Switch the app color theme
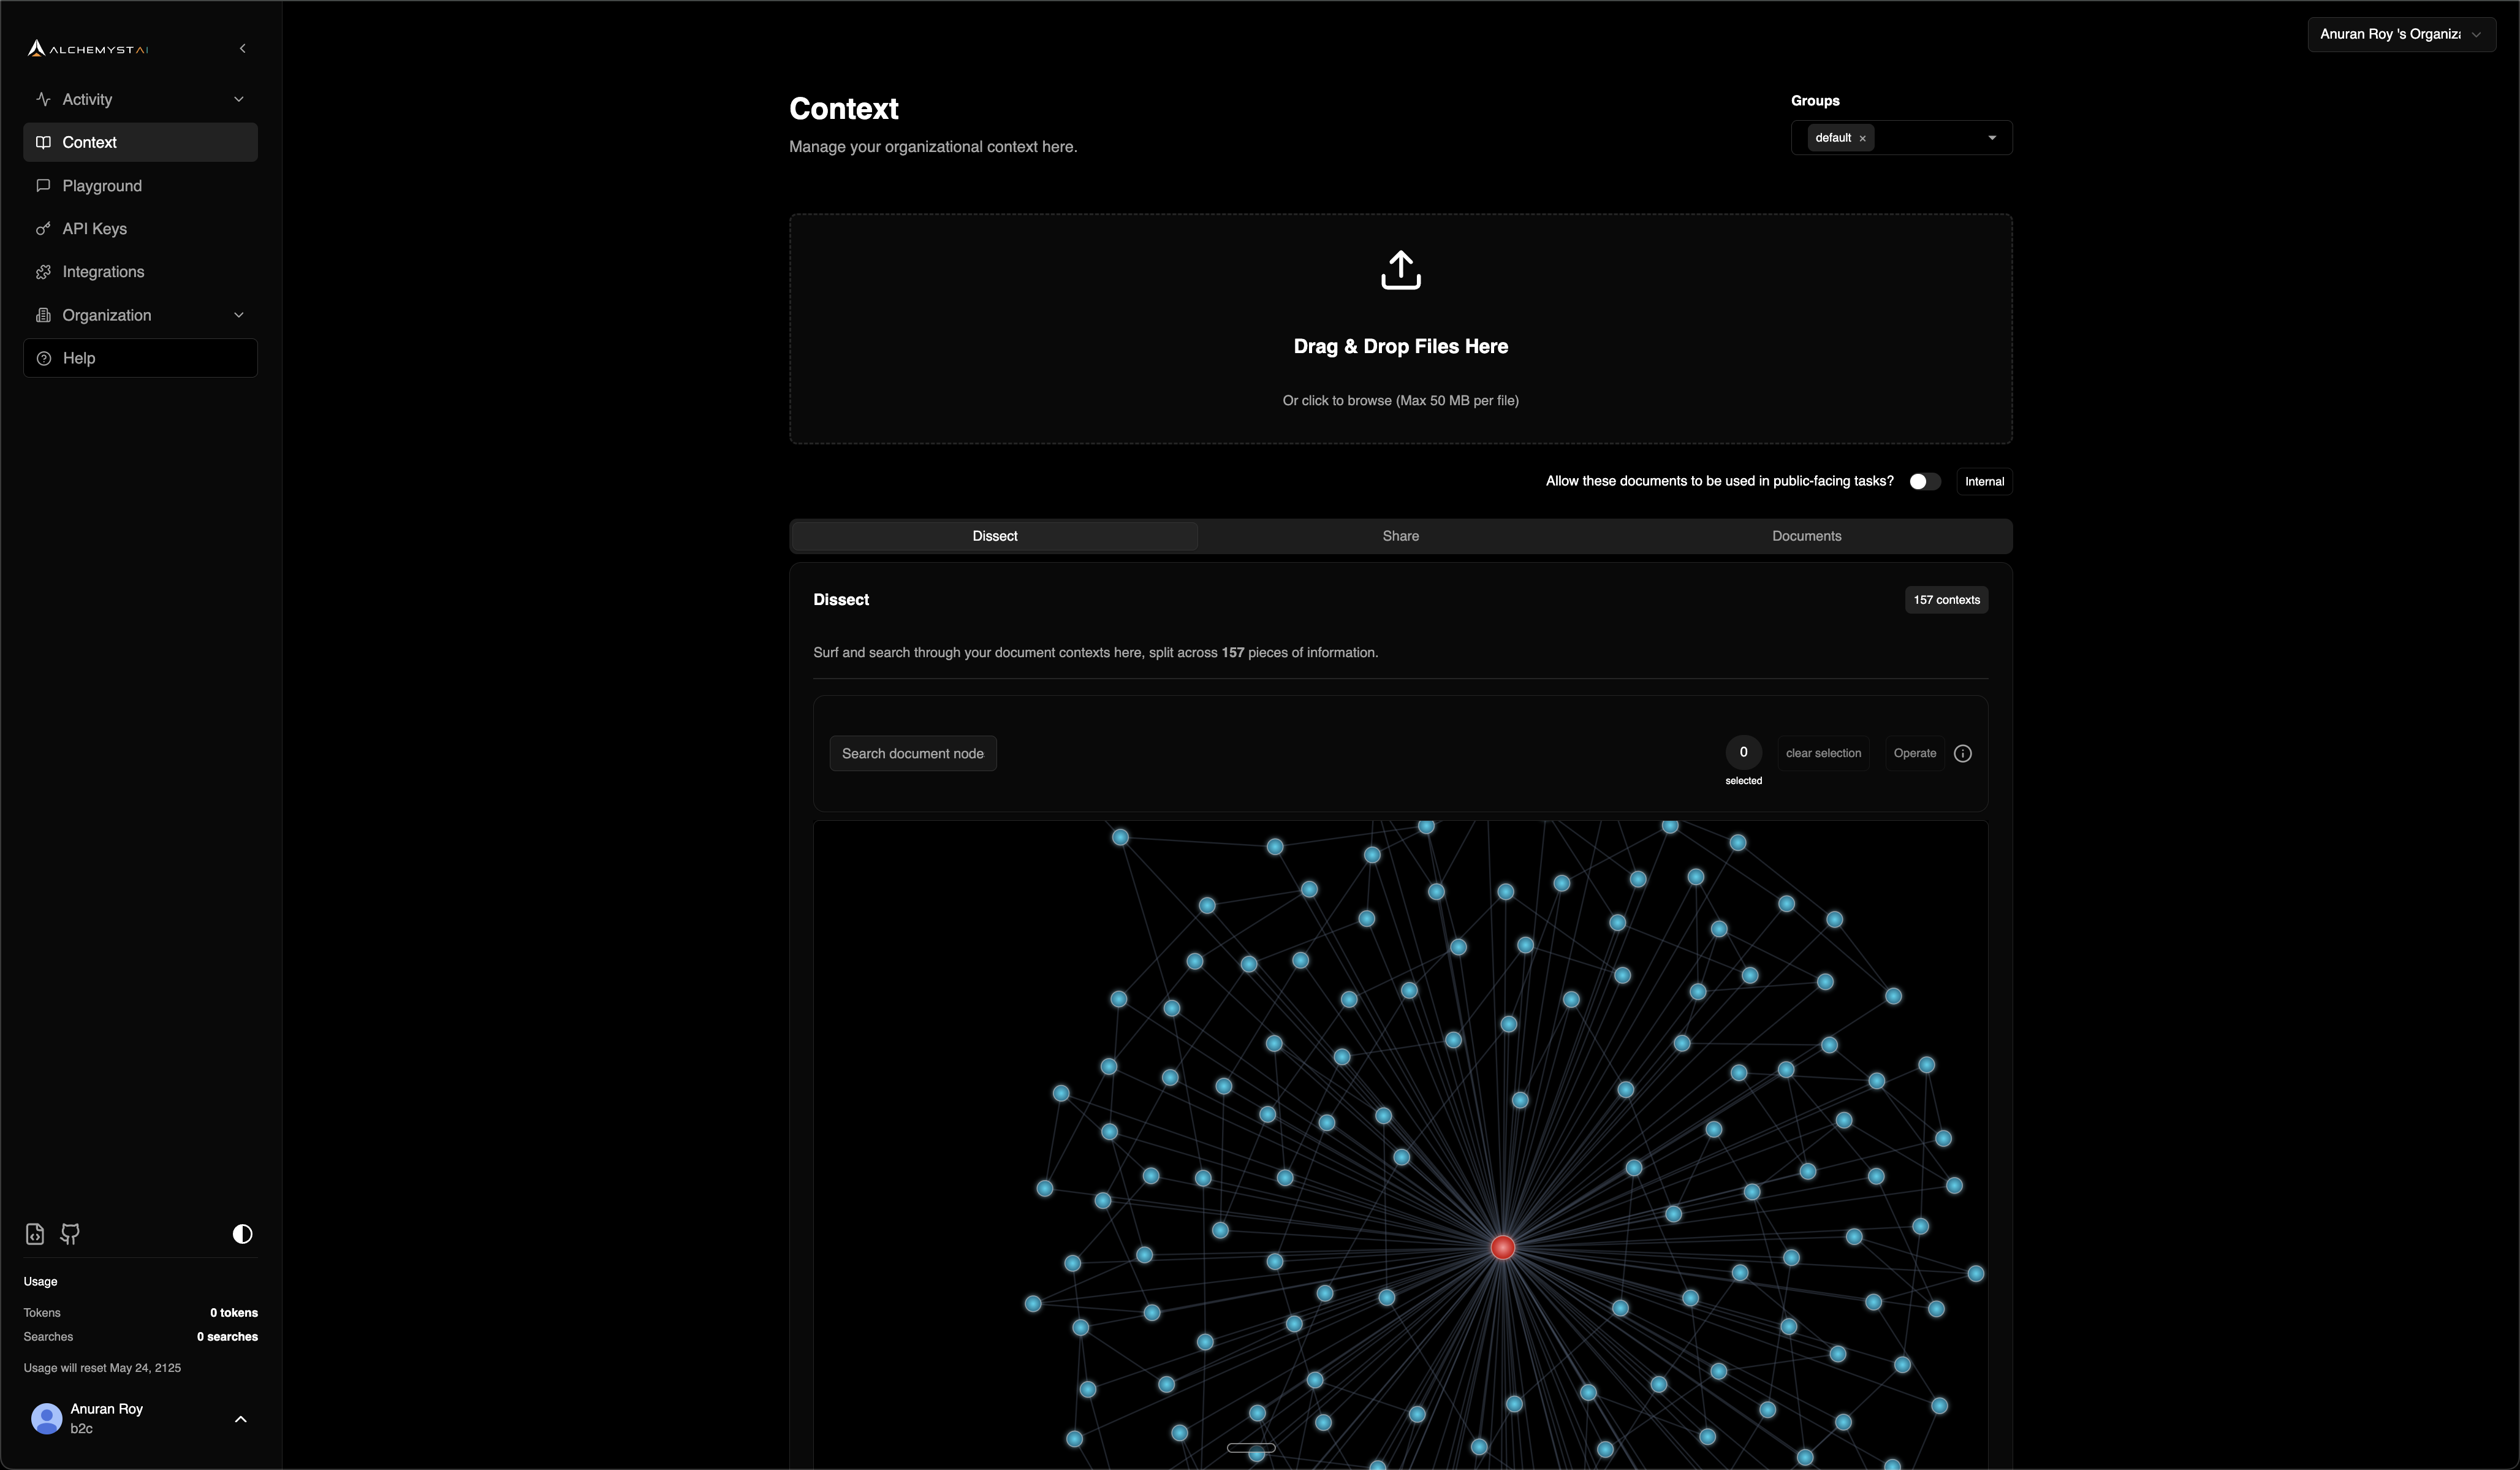This screenshot has height=1470, width=2520. coord(242,1234)
